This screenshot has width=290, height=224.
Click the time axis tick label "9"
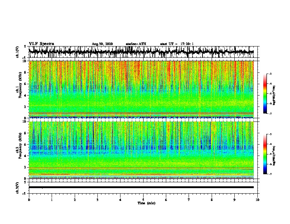click(234, 200)
